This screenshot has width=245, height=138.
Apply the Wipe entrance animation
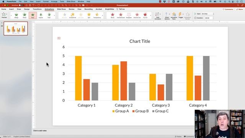33,15
